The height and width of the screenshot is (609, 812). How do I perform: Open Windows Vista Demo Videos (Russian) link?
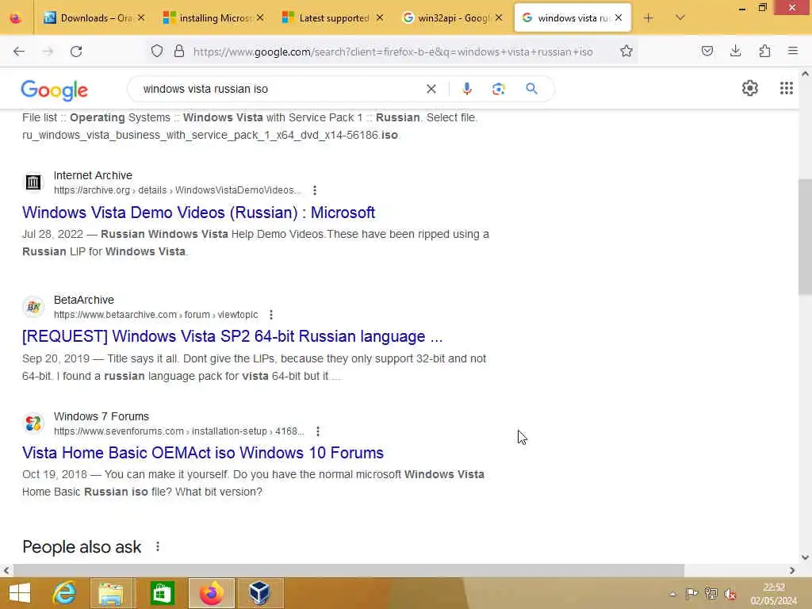(198, 213)
